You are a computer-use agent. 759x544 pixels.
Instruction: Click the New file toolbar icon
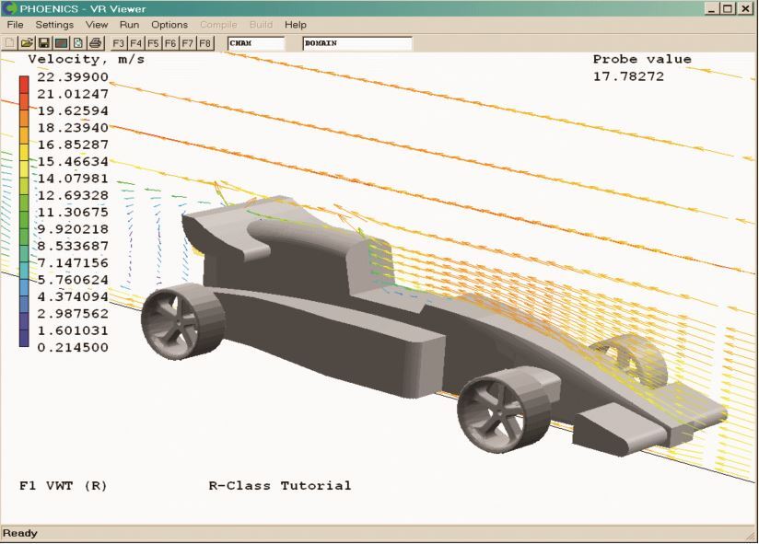coord(10,43)
